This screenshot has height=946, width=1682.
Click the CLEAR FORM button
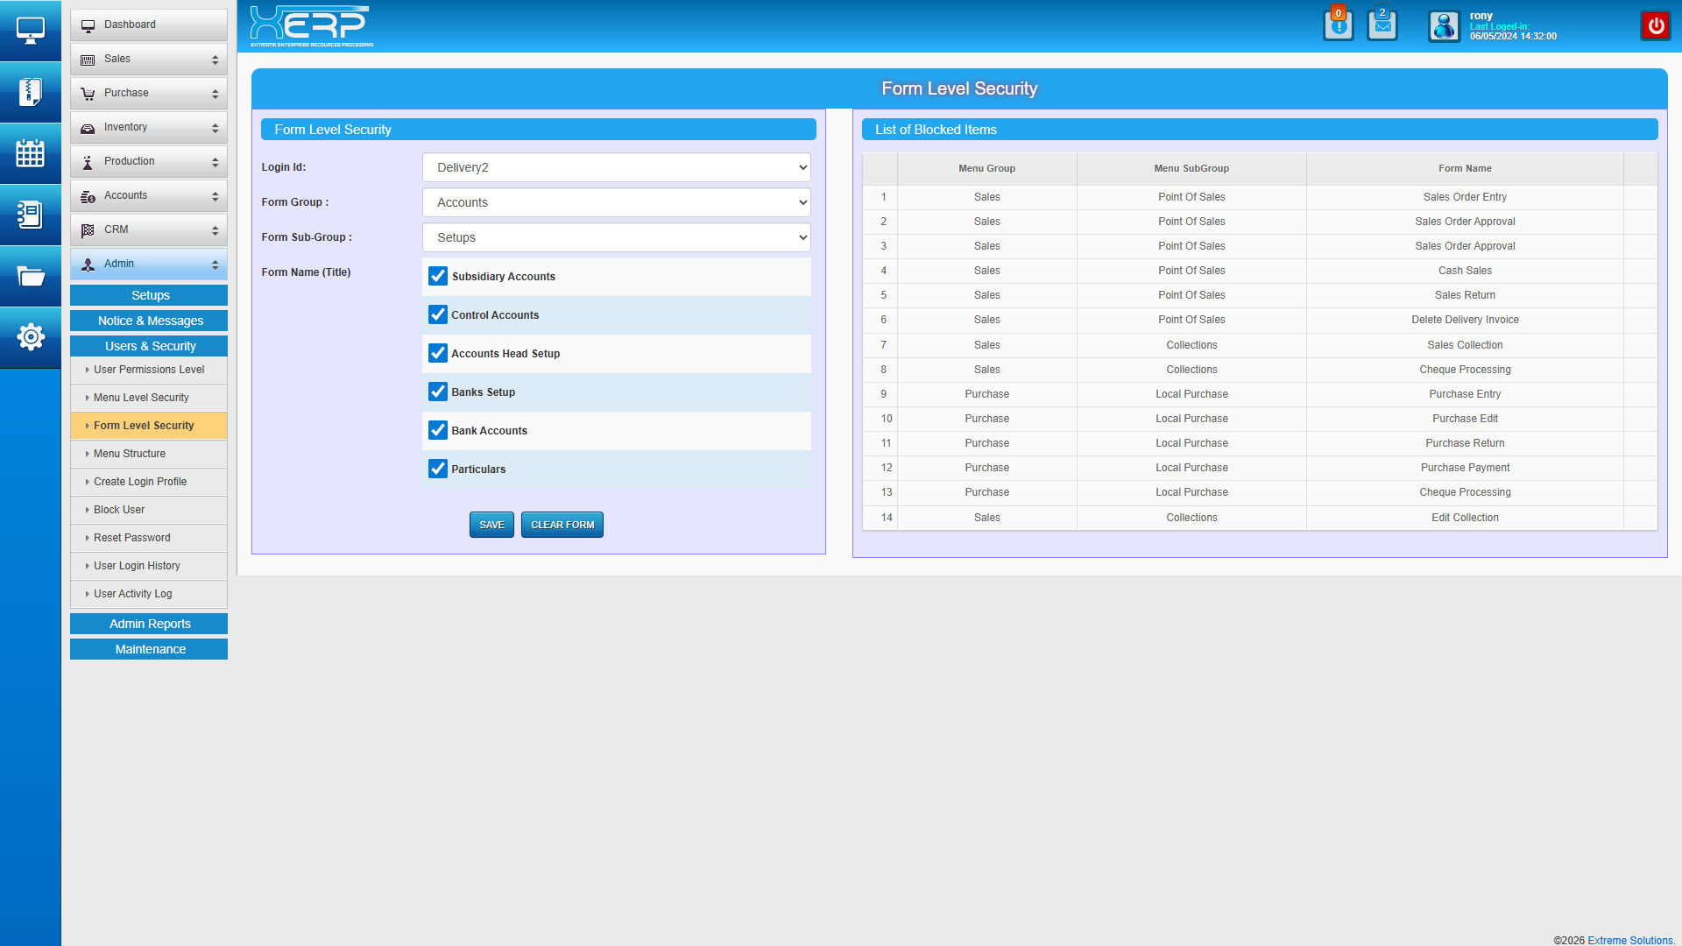click(562, 525)
